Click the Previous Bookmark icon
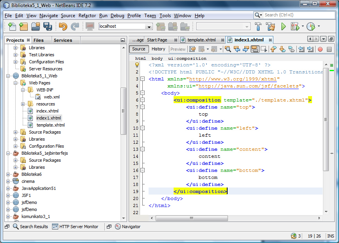The image size is (339, 243). [273, 49]
